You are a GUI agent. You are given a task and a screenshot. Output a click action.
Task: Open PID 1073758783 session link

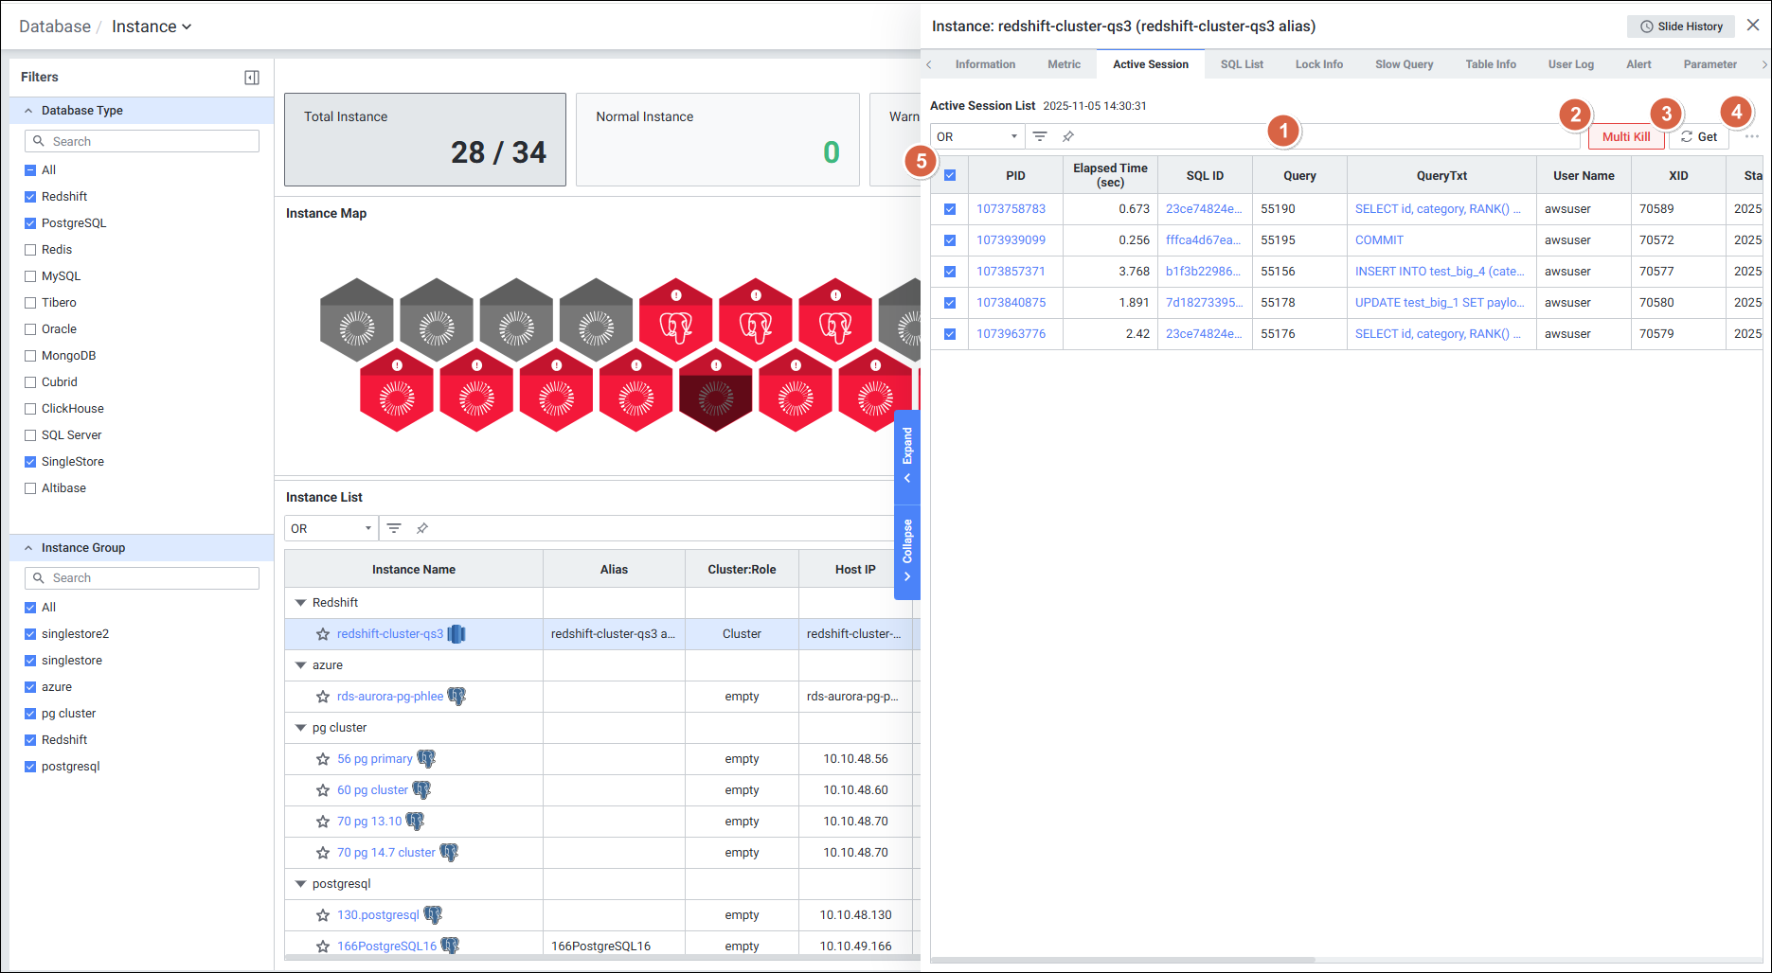point(1011,209)
